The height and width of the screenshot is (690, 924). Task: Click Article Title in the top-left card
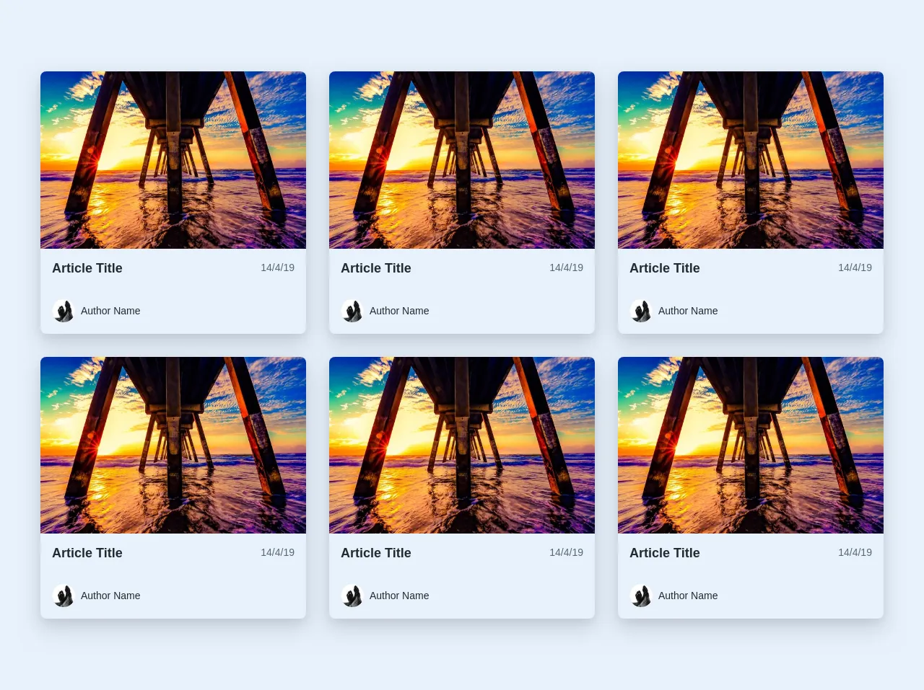click(x=87, y=268)
